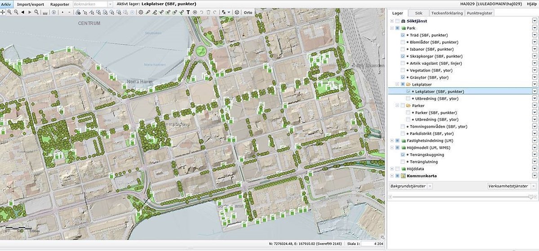Click the roundabout green circle on map
This screenshot has height=251, width=539.
[201, 52]
